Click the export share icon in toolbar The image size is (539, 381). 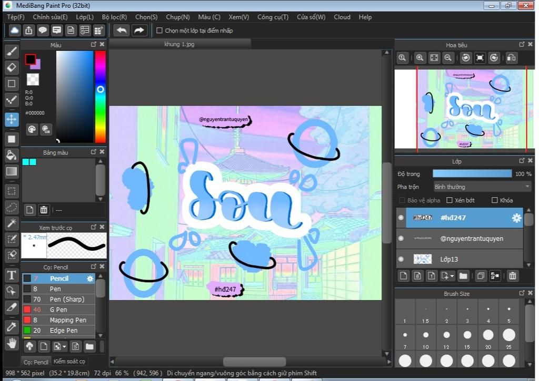point(28,30)
